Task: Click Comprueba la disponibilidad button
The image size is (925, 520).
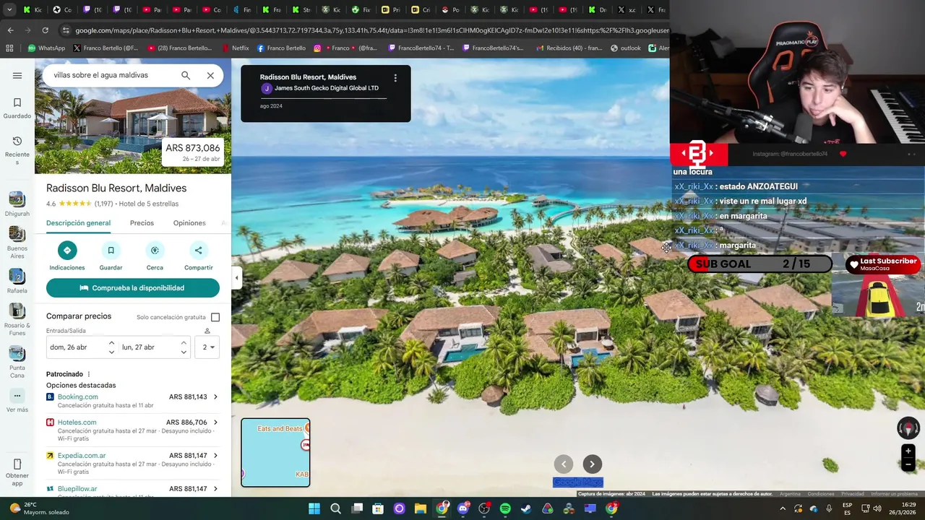Action: point(133,287)
